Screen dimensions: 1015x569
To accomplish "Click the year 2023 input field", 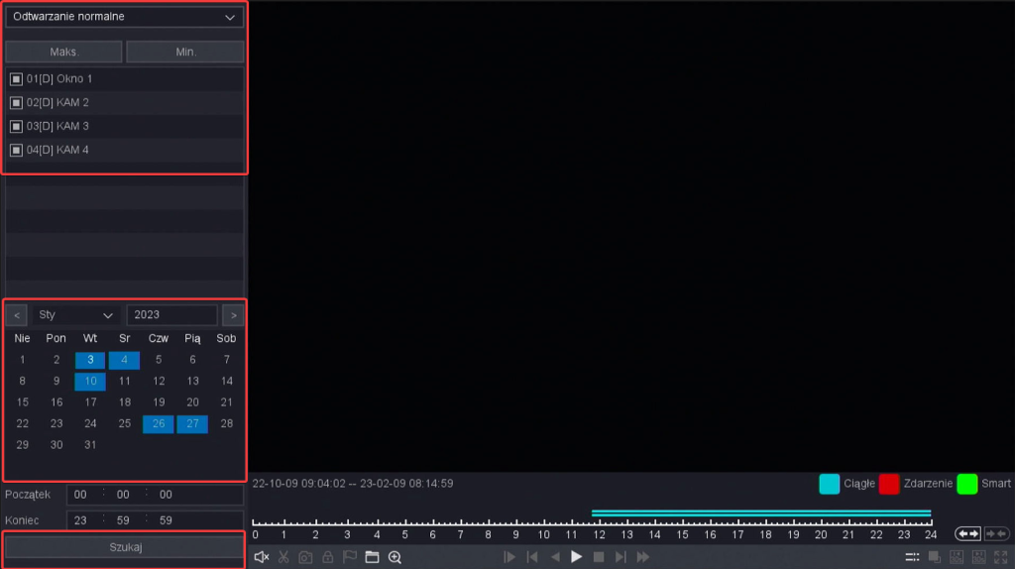I will (x=171, y=315).
